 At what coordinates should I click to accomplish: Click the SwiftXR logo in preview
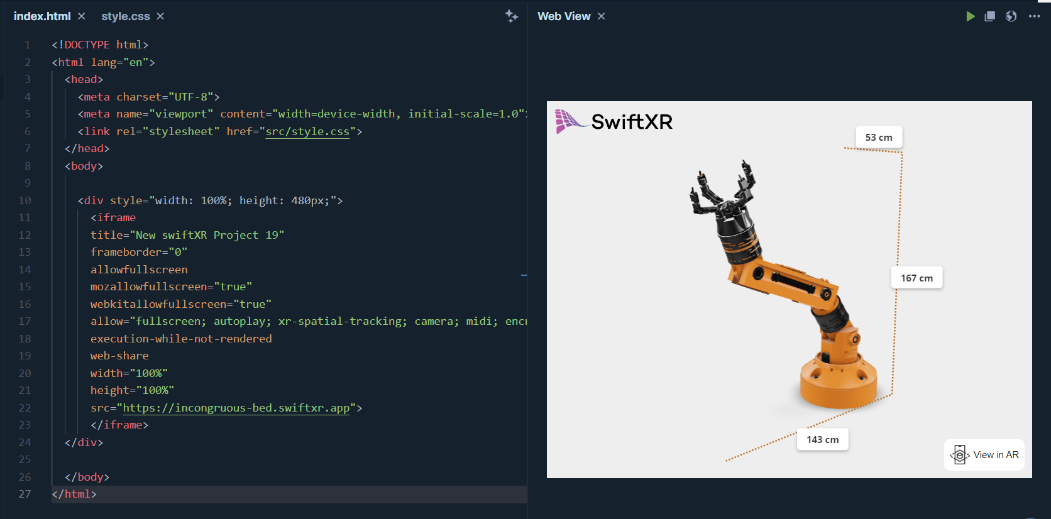click(614, 121)
